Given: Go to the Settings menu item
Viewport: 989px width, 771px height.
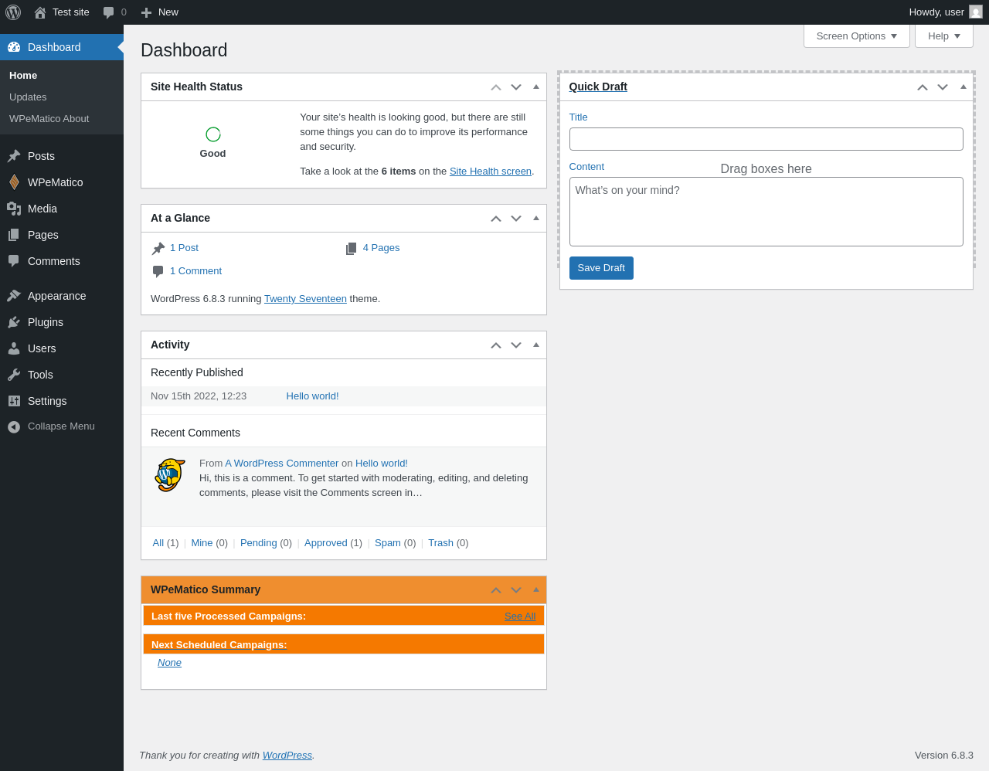Looking at the screenshot, I should (x=47, y=401).
